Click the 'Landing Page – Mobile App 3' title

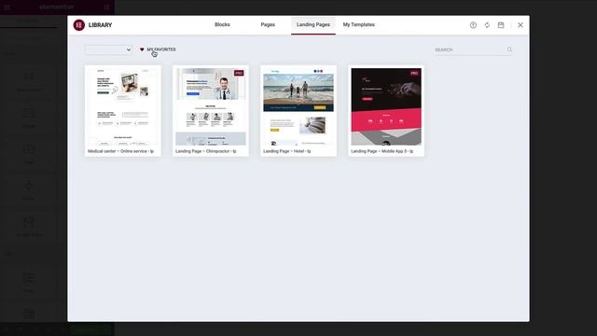[x=382, y=151]
